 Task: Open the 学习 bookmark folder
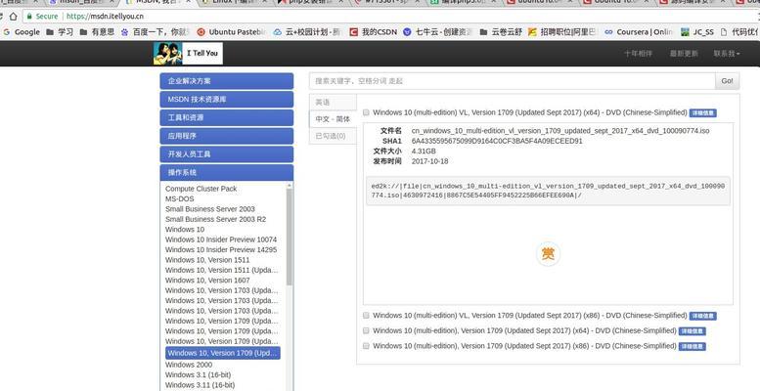pyautogui.click(x=60, y=32)
